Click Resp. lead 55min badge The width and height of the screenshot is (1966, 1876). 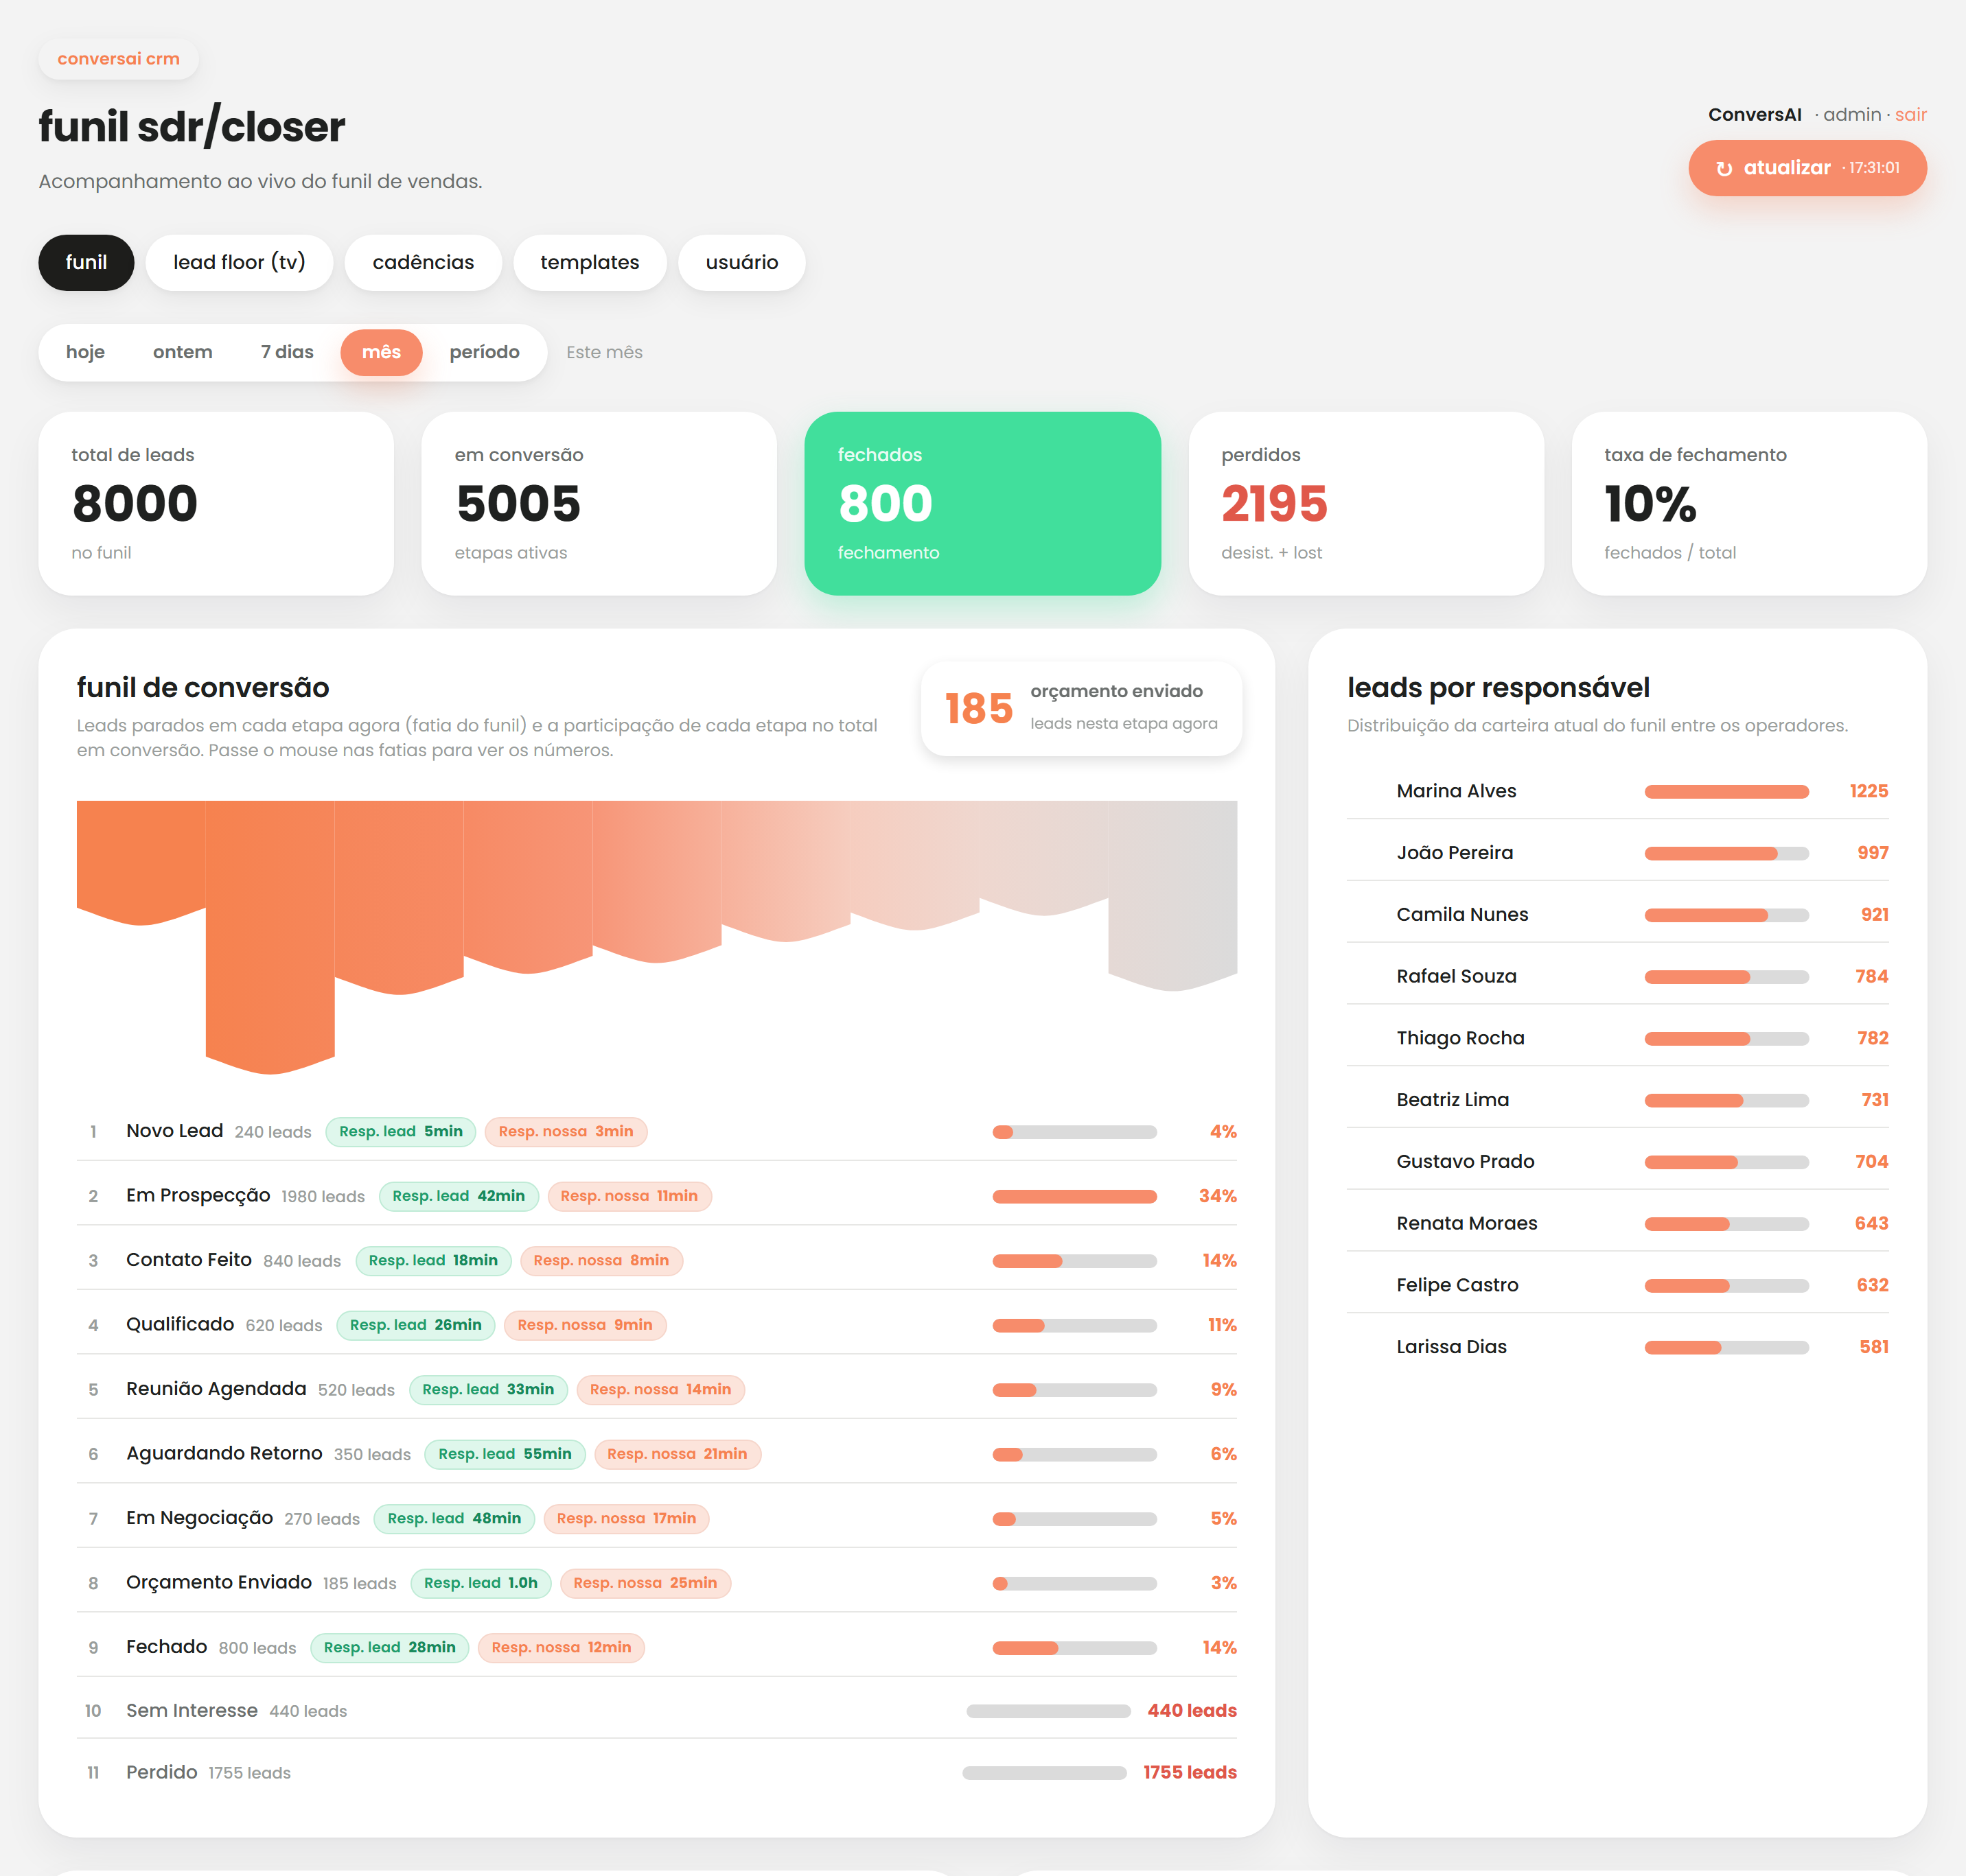pos(505,1454)
